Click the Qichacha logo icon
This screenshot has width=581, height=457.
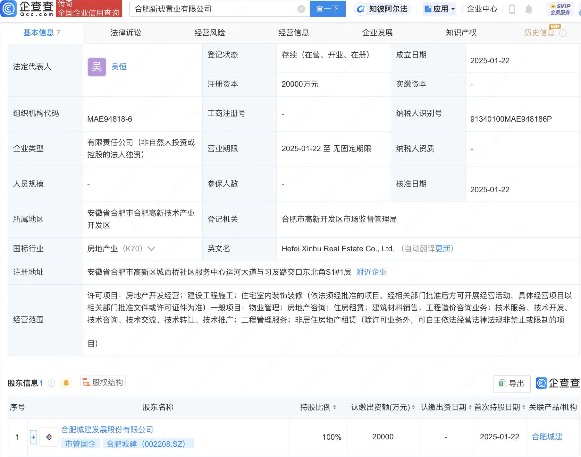point(9,9)
